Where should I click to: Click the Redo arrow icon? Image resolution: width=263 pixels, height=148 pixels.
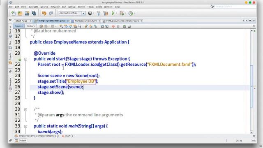point(51,13)
